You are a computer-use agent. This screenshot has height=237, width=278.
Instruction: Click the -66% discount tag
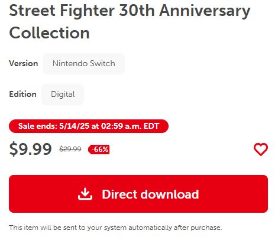click(99, 150)
